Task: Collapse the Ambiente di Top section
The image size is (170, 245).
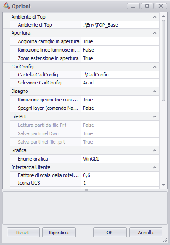Action: pyautogui.click(x=155, y=17)
